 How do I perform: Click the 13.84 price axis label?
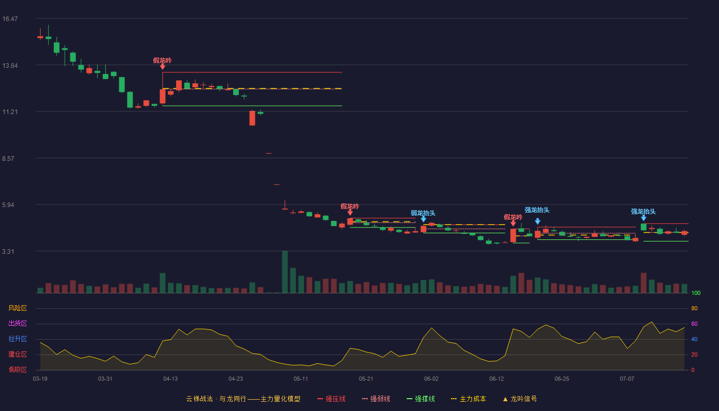click(10, 66)
